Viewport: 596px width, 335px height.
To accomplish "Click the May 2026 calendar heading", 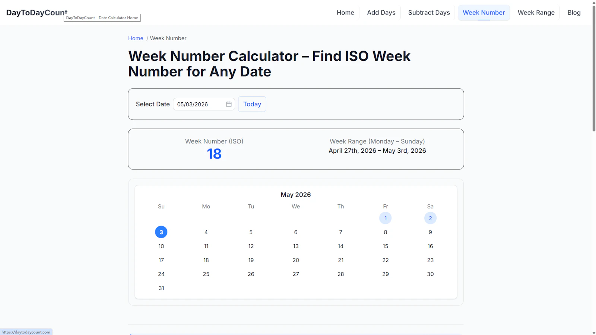I will click(x=296, y=195).
